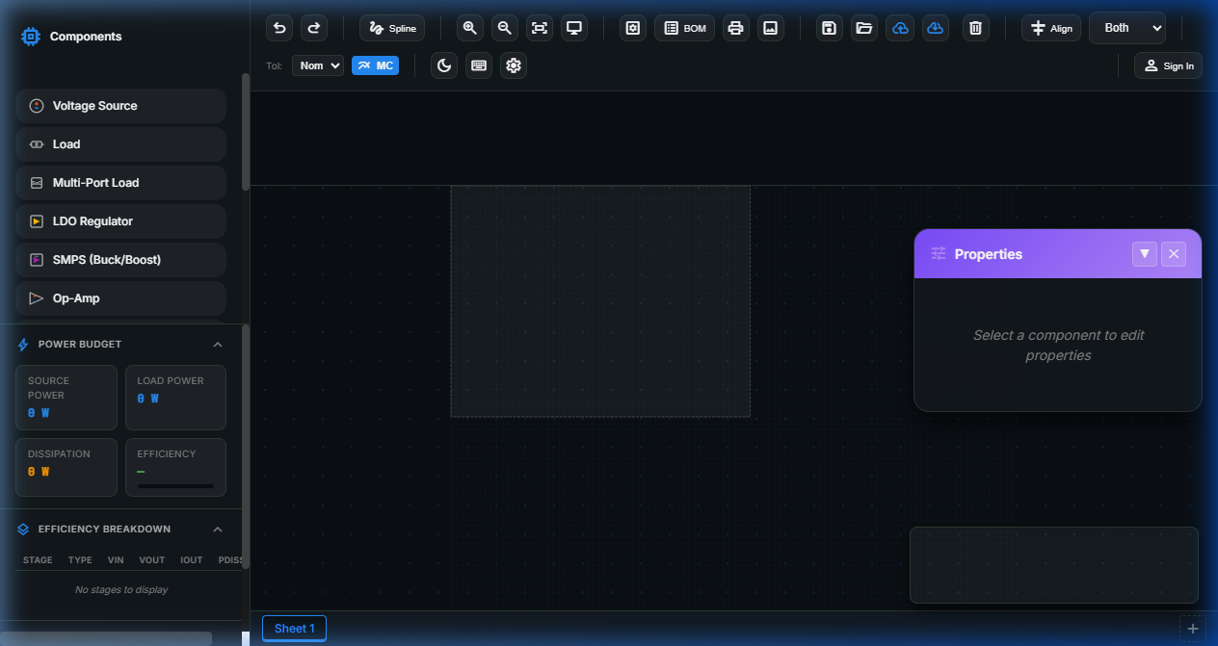Open keyboard shortcuts panel
Screen dimensions: 1218x646
479,65
